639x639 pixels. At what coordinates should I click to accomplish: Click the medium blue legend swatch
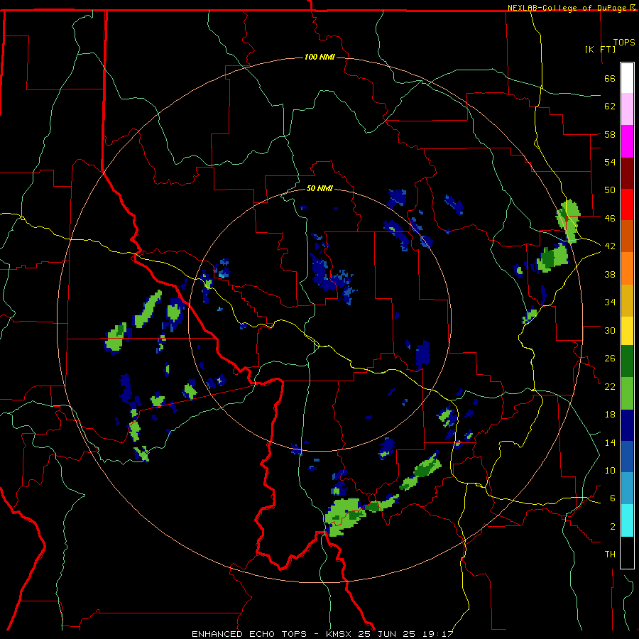click(627, 457)
